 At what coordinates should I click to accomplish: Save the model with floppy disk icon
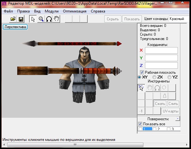[x=21, y=19]
